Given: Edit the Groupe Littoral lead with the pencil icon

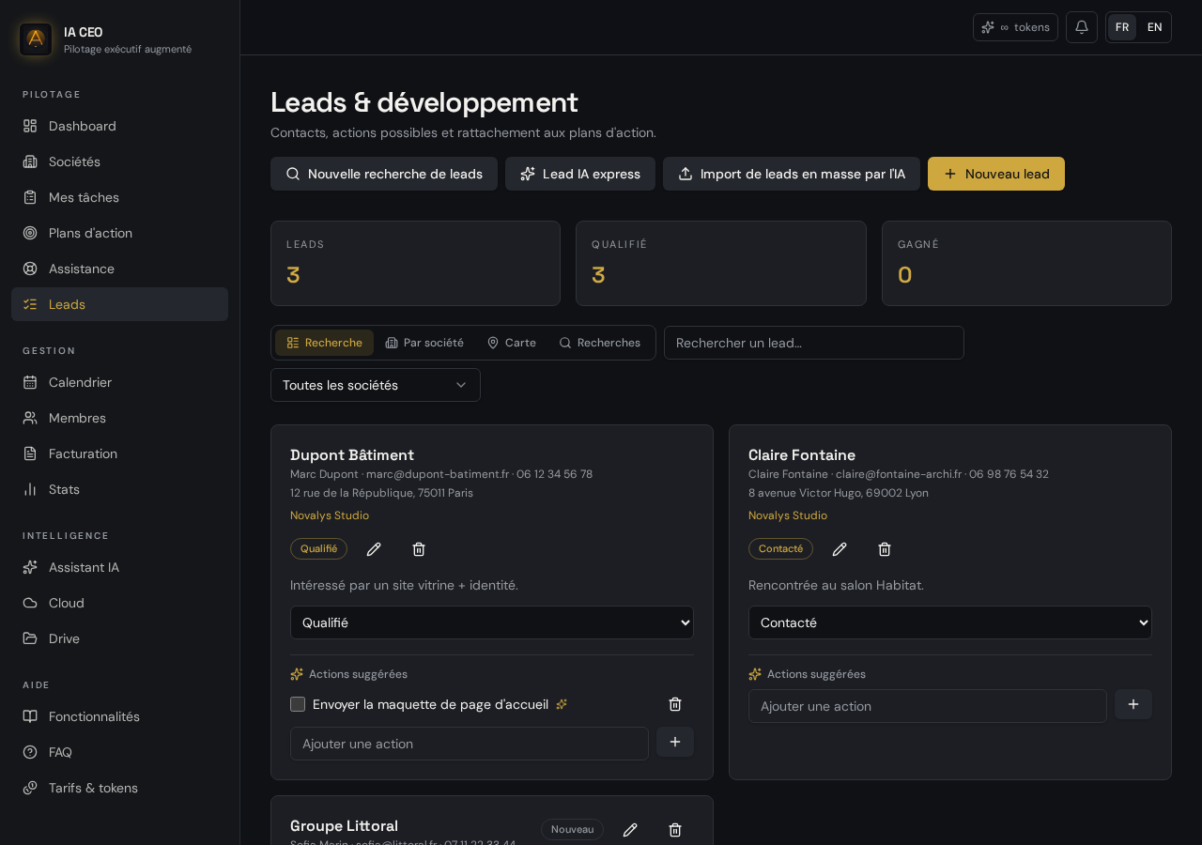Looking at the screenshot, I should 630,830.
